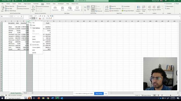
Task: Select the Stocks data type
Action: pos(63,9)
